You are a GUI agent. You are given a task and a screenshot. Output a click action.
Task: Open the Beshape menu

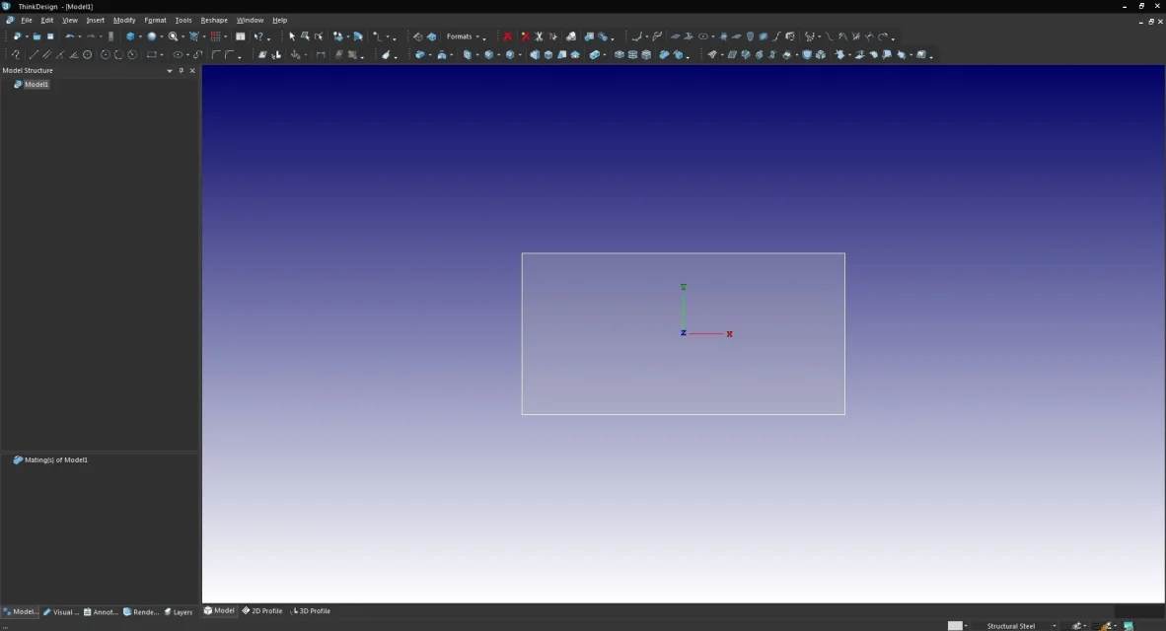tap(214, 20)
